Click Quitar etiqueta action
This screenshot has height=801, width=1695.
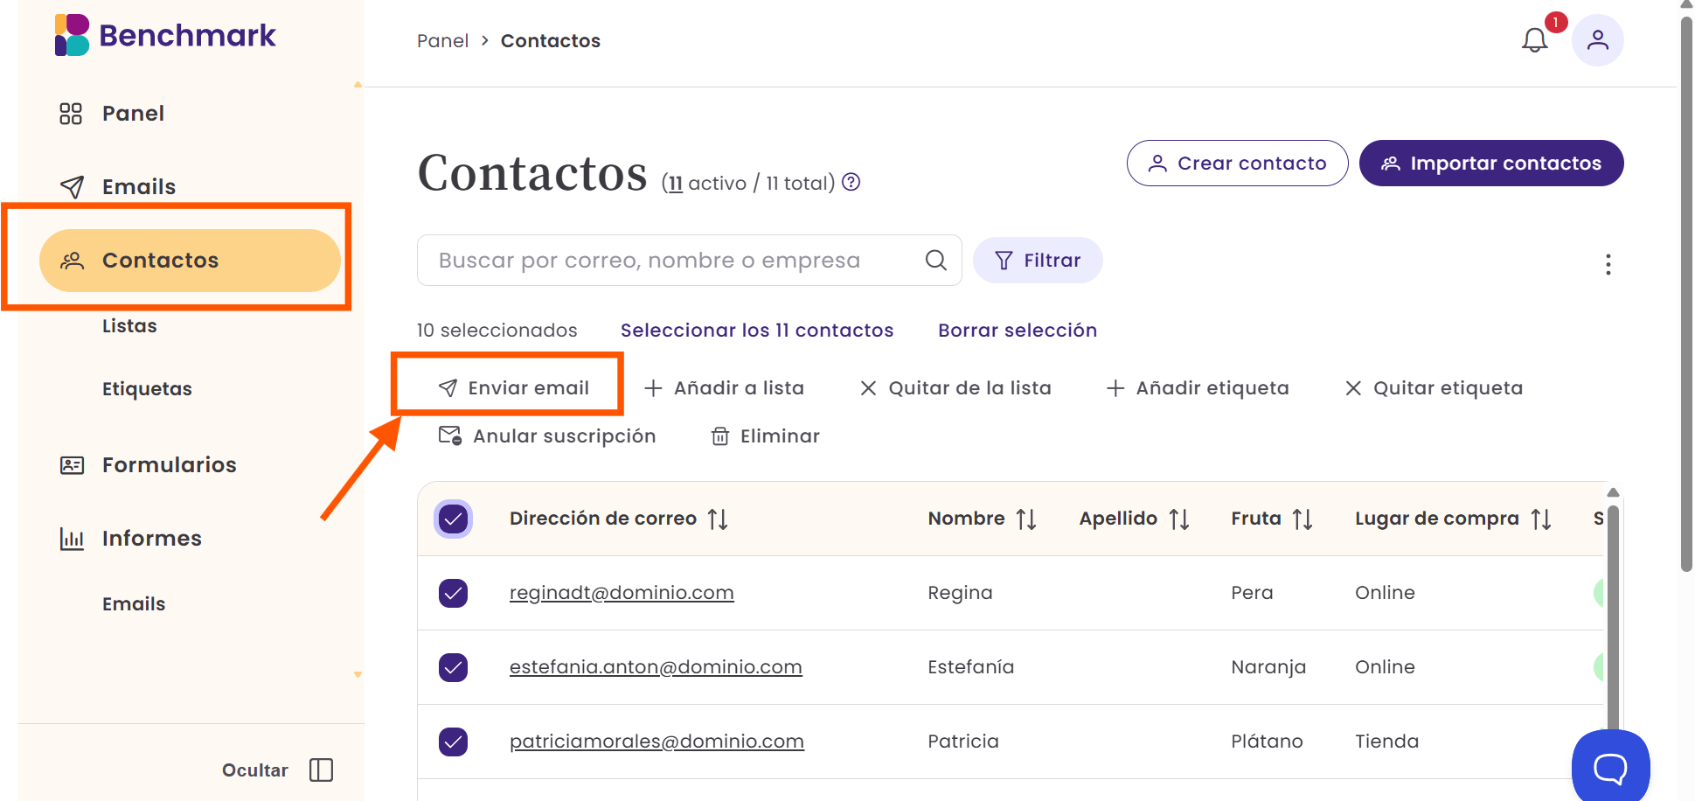click(1434, 388)
